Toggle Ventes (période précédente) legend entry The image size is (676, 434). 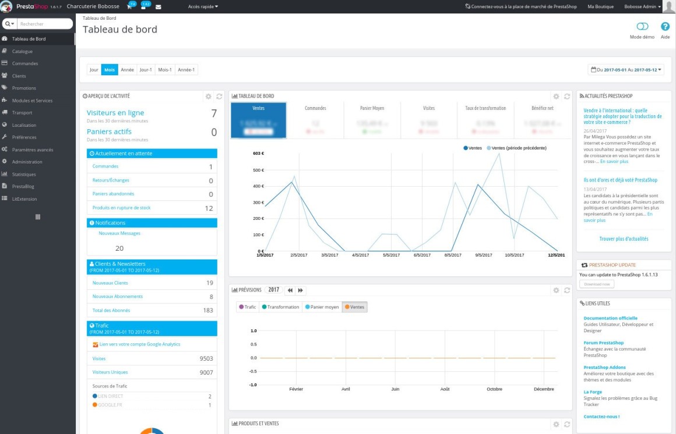coord(516,148)
